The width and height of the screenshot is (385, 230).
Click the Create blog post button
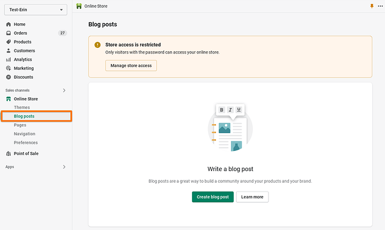(x=213, y=197)
